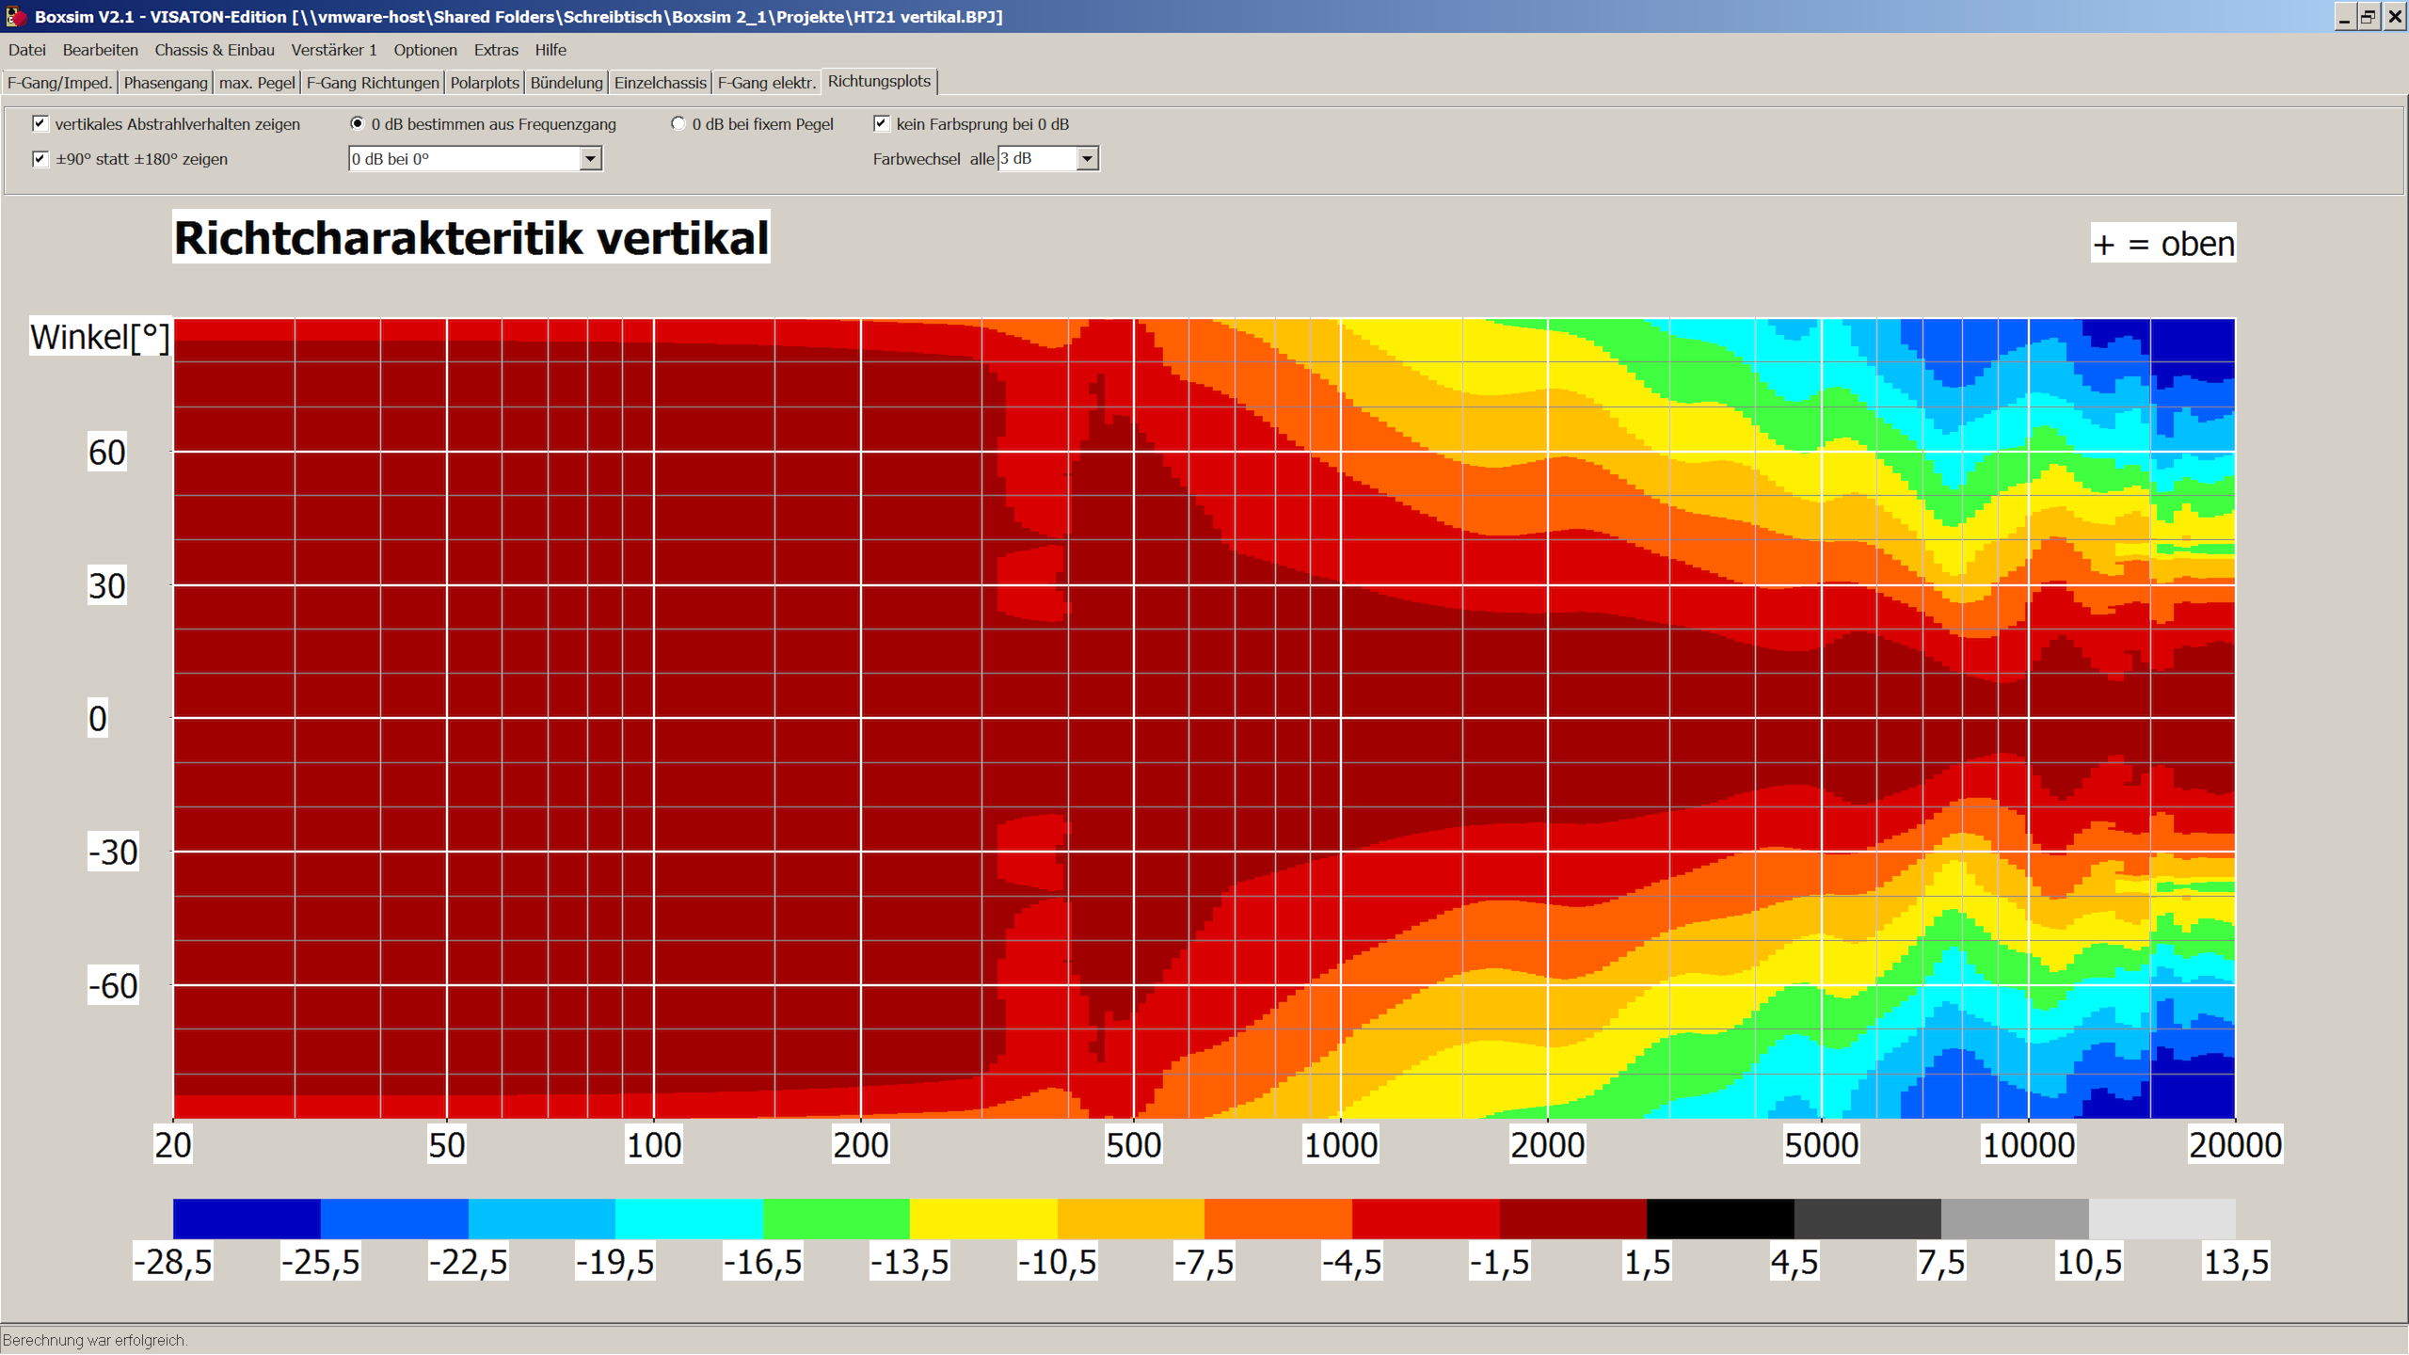This screenshot has width=2409, height=1355.
Task: Open the Extras menu
Action: click(496, 50)
